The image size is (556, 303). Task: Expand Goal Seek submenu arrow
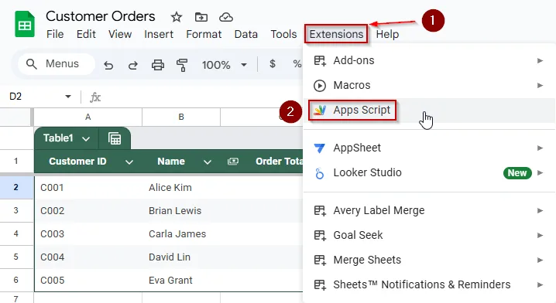coord(540,236)
